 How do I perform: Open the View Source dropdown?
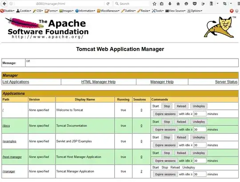pos(176,11)
